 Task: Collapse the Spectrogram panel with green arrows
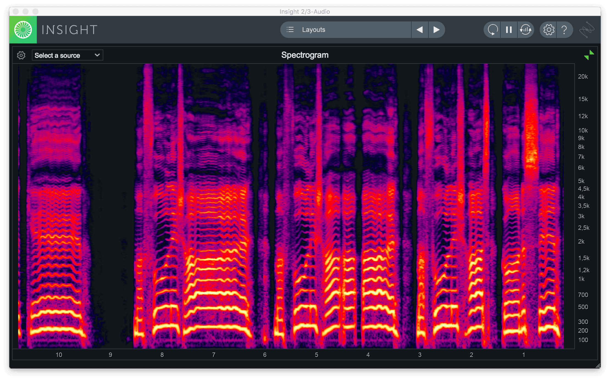click(589, 55)
